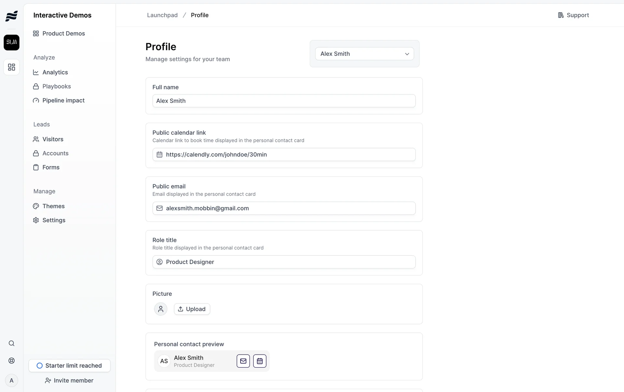This screenshot has width=624, height=392.
Task: Open the user avatar "A" menu
Action: [x=11, y=381]
